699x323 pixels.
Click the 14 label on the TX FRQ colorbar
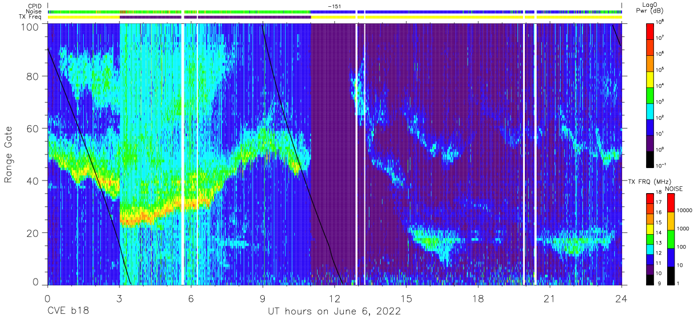click(x=659, y=233)
